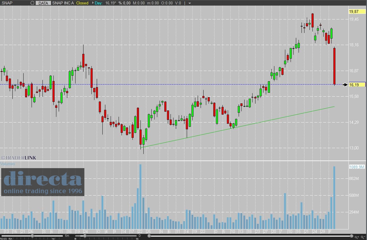Open the dropdown arrow after V:0
The width and height of the screenshot is (367, 240).
point(189,3)
